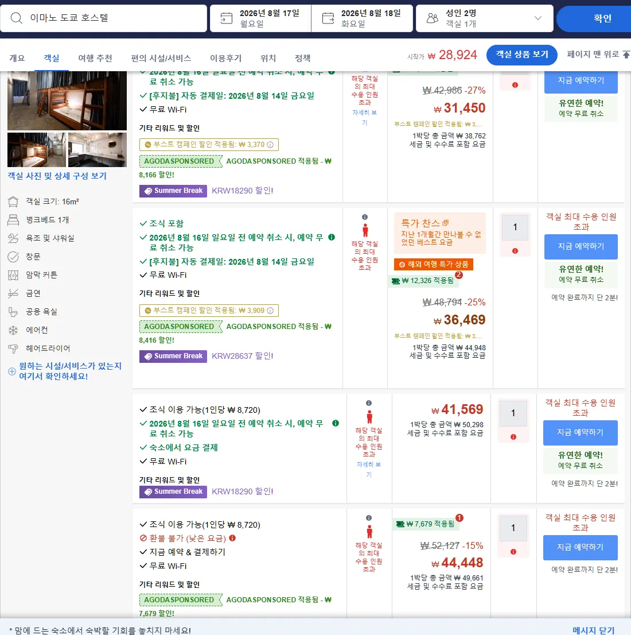Viewport: 631px width, 635px height.
Task: Click the guests people icon
Action: pos(433,18)
